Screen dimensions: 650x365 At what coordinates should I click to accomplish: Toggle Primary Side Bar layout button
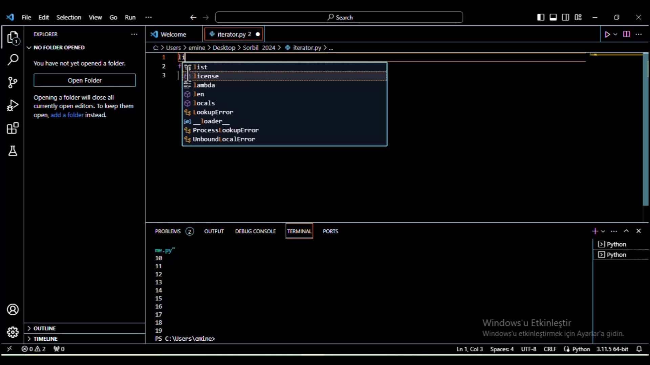(541, 17)
